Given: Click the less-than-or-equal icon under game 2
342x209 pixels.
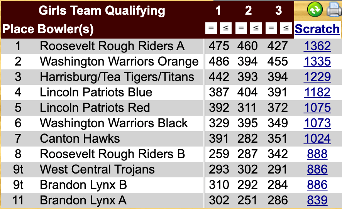Looking at the screenshot, I should click(256, 28).
